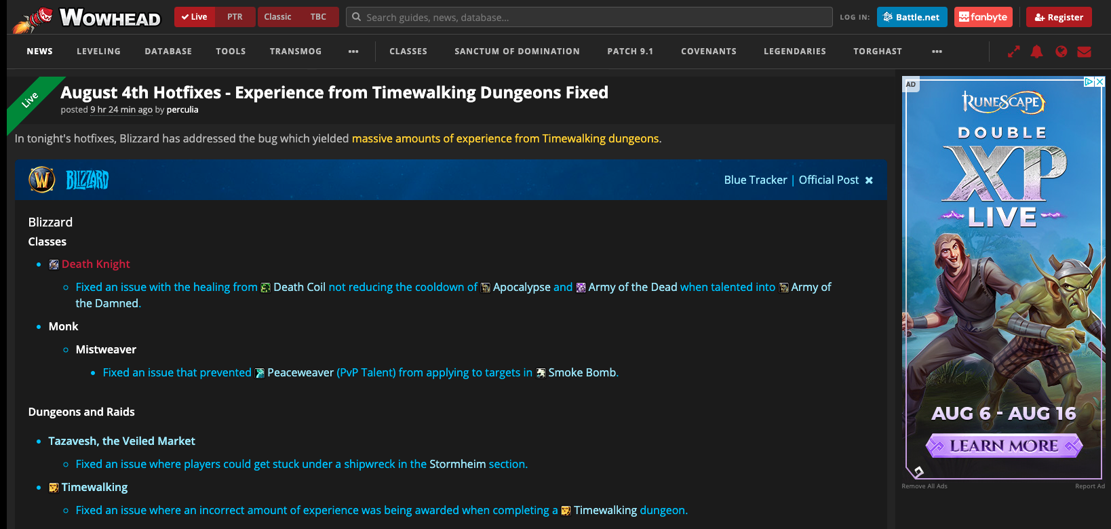Click the Remove All Ads link
This screenshot has width=1111, height=529.
924,486
